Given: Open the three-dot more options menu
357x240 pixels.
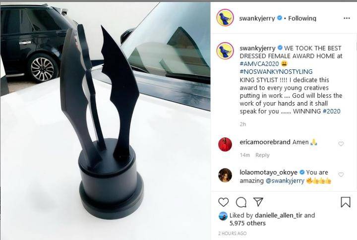Looking at the screenshot, I should click(x=347, y=18).
